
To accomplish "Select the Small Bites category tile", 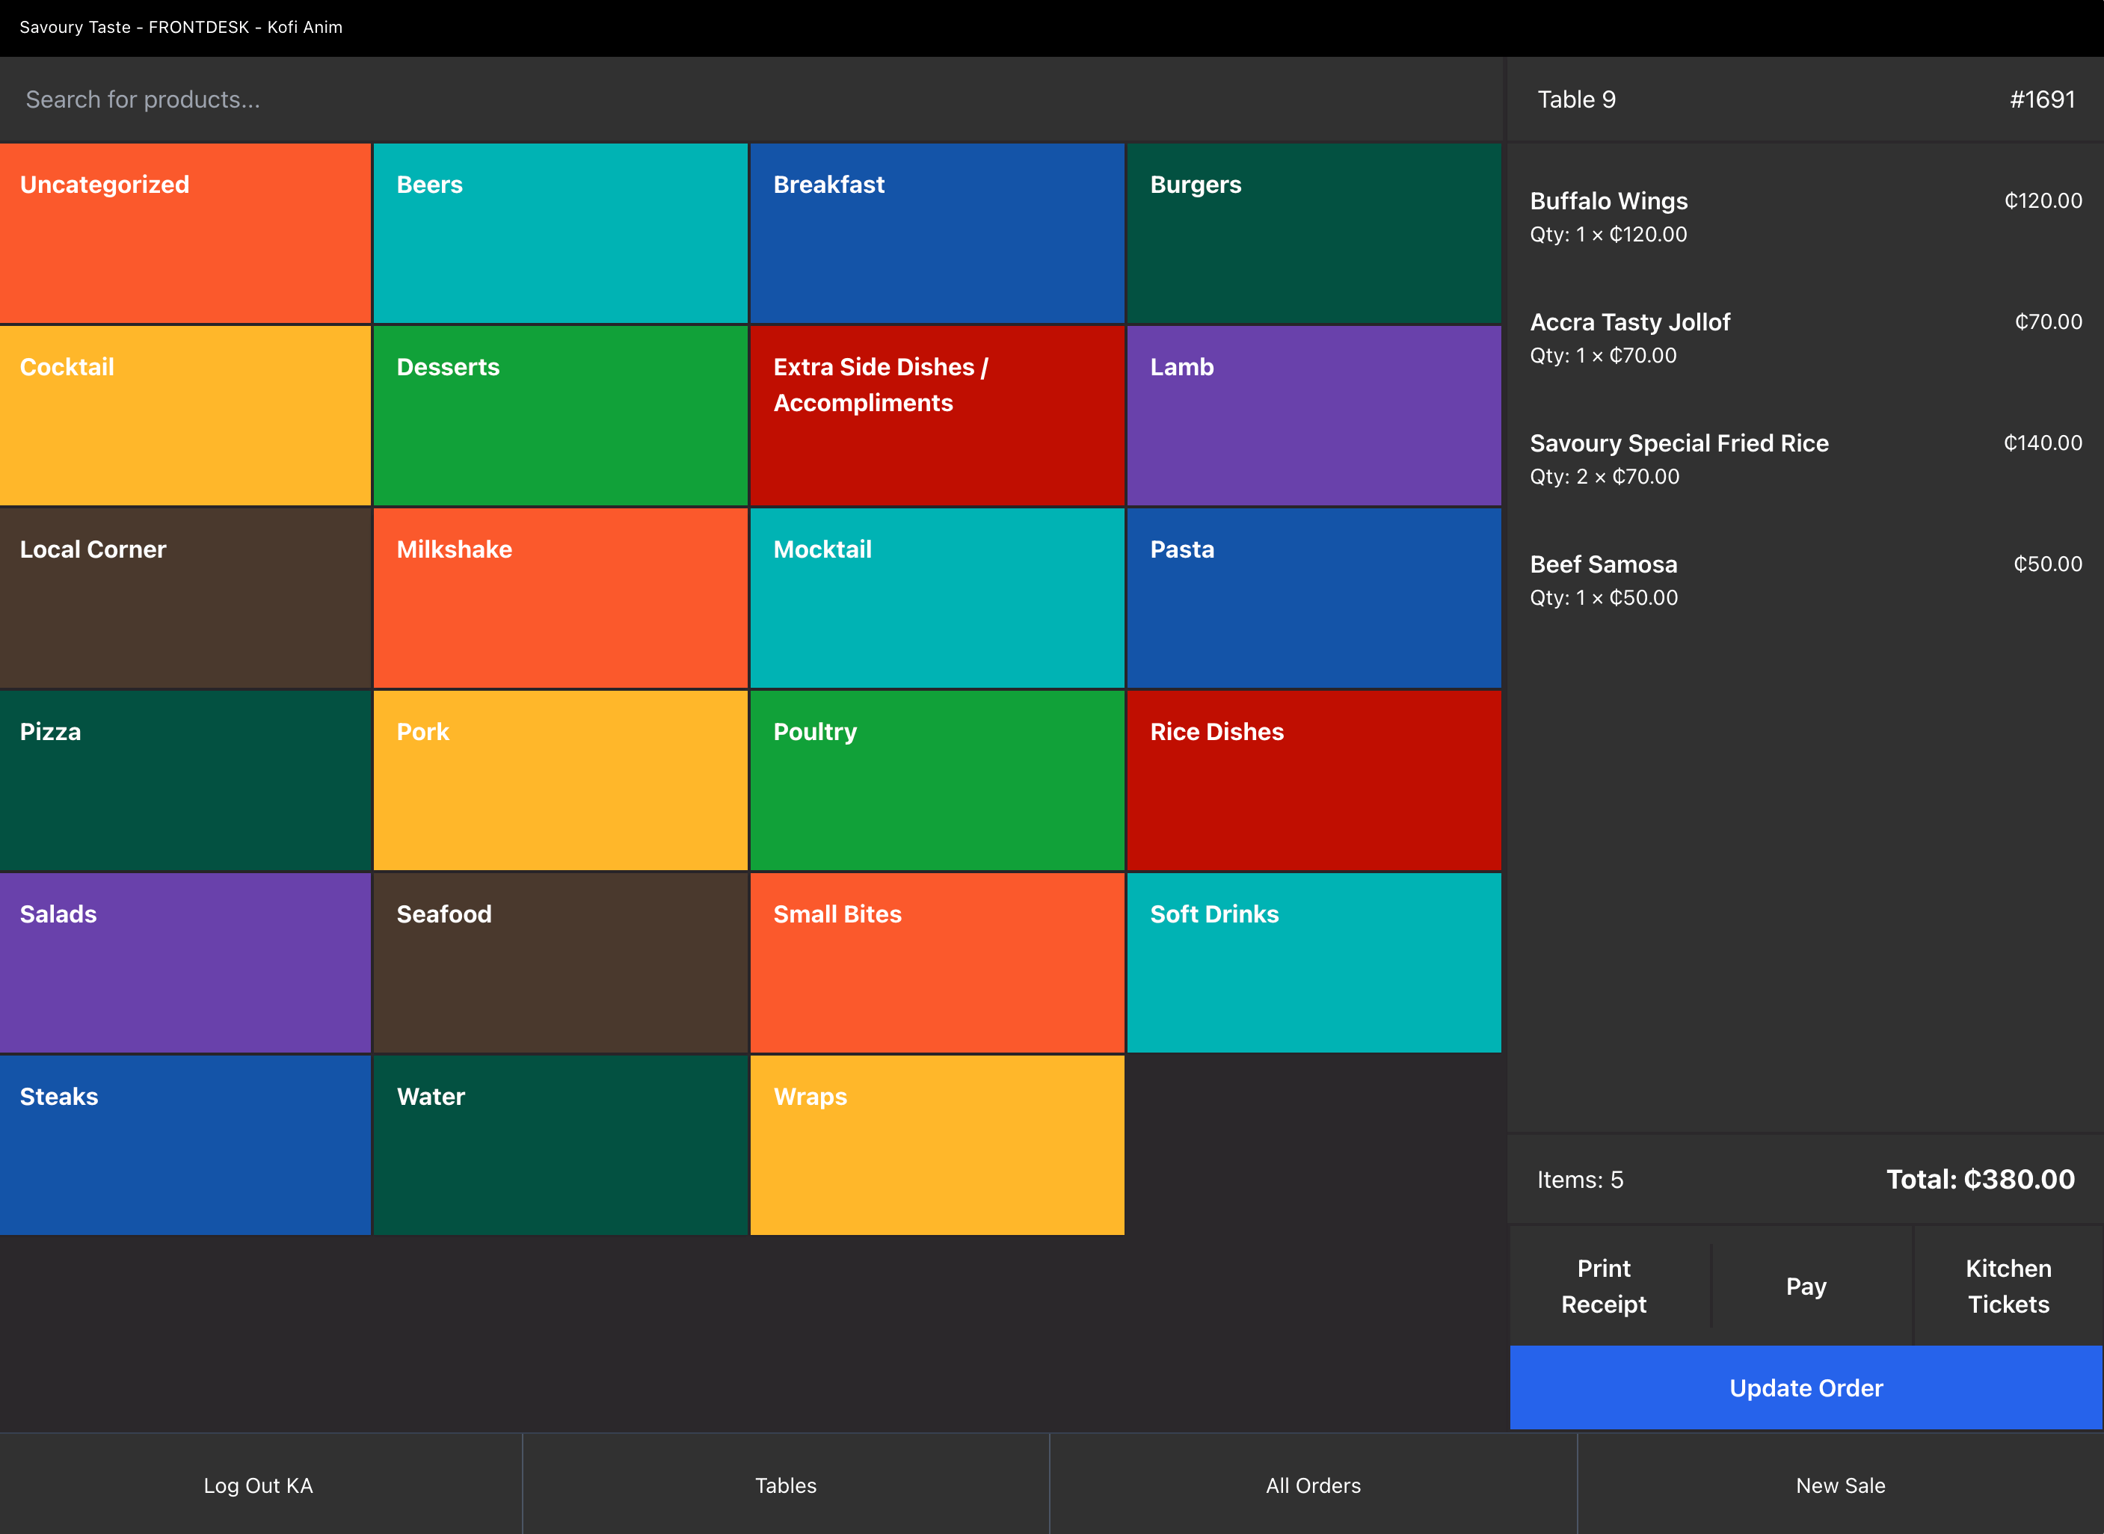I will pos(937,962).
